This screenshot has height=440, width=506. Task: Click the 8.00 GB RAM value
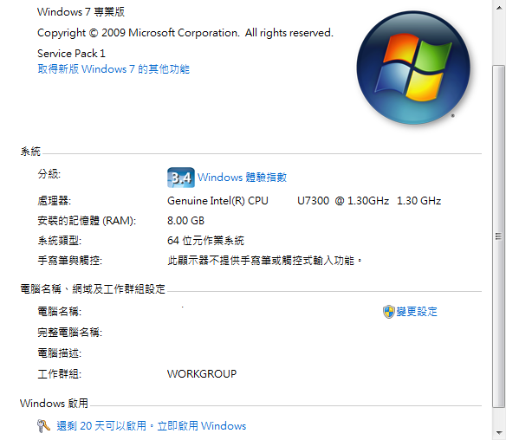[186, 221]
